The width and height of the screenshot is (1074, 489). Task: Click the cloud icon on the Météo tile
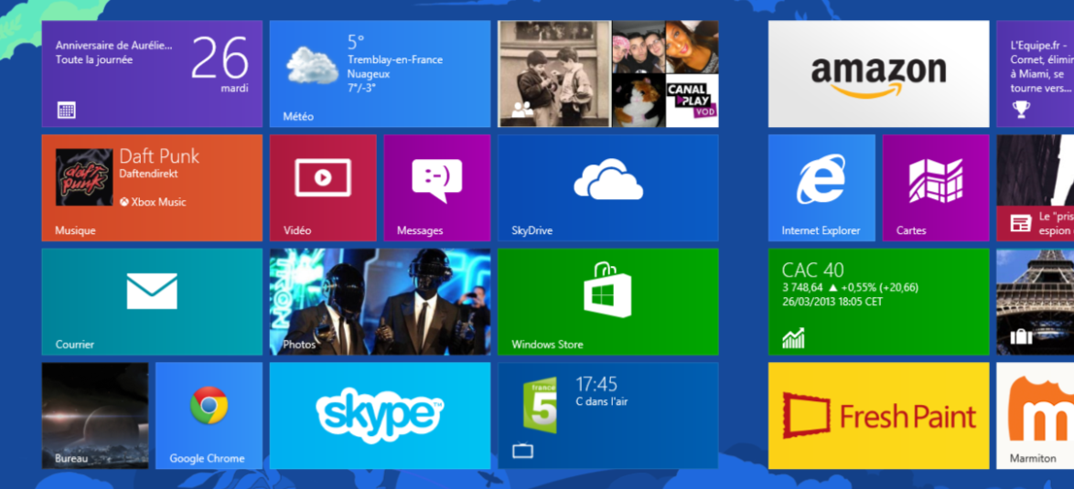pos(312,64)
